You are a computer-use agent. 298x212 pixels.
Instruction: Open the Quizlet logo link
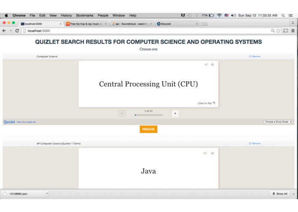(x=9, y=122)
